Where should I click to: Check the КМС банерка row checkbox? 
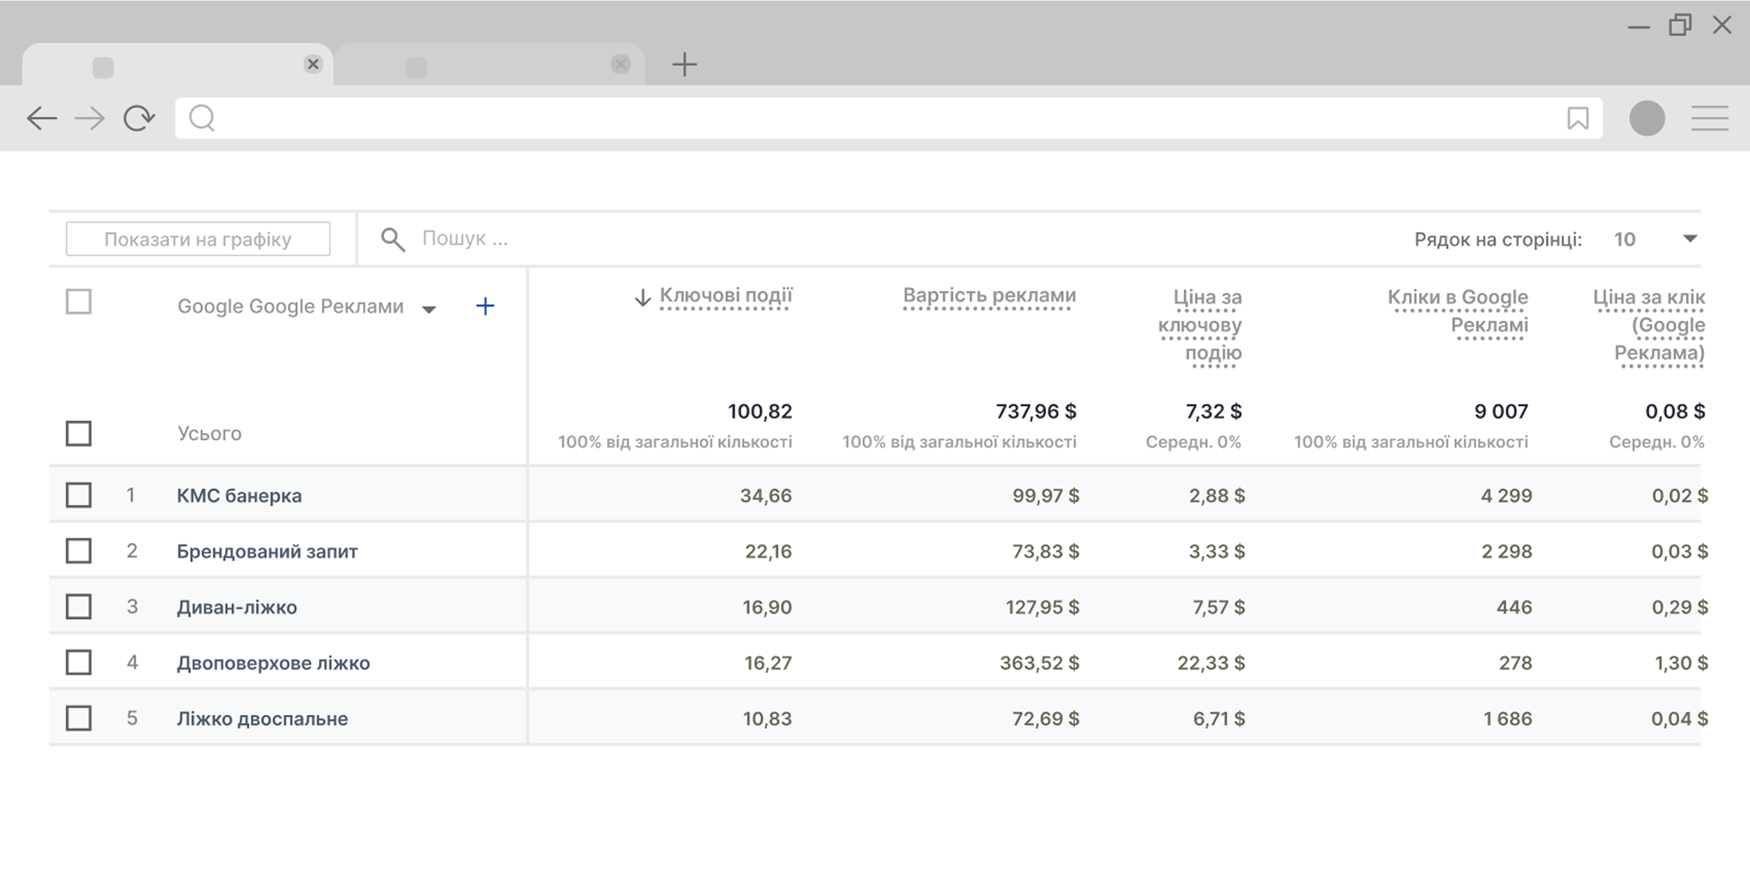click(79, 495)
